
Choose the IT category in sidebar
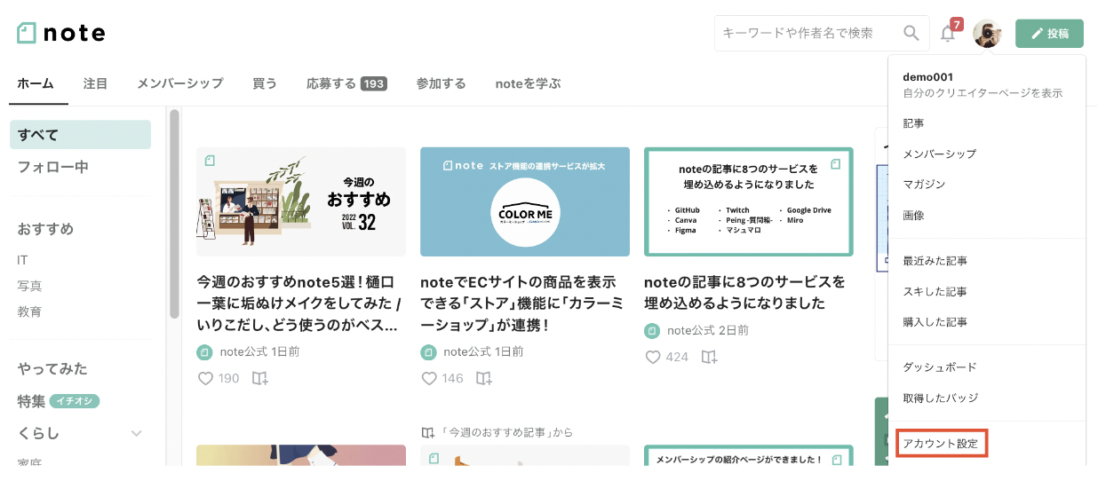pos(22,260)
